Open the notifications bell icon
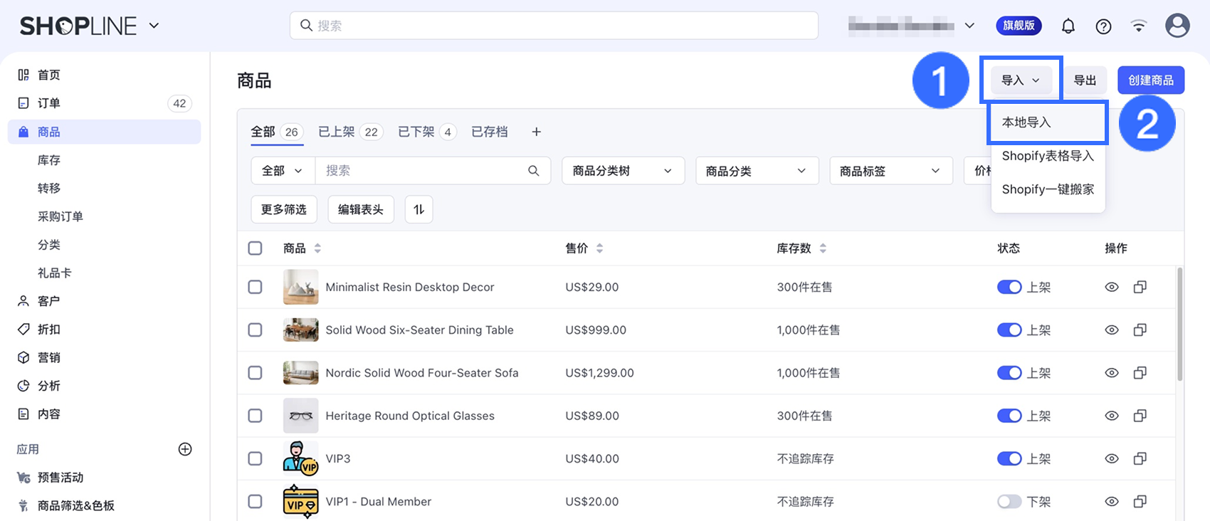1210x521 pixels. point(1068,26)
